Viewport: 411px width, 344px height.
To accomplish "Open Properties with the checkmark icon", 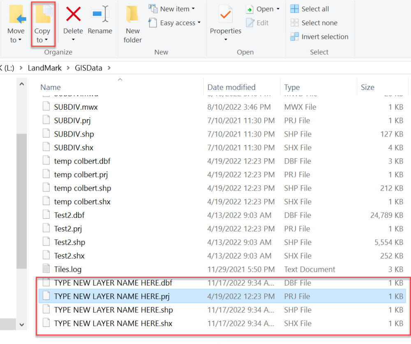I will 225,23.
